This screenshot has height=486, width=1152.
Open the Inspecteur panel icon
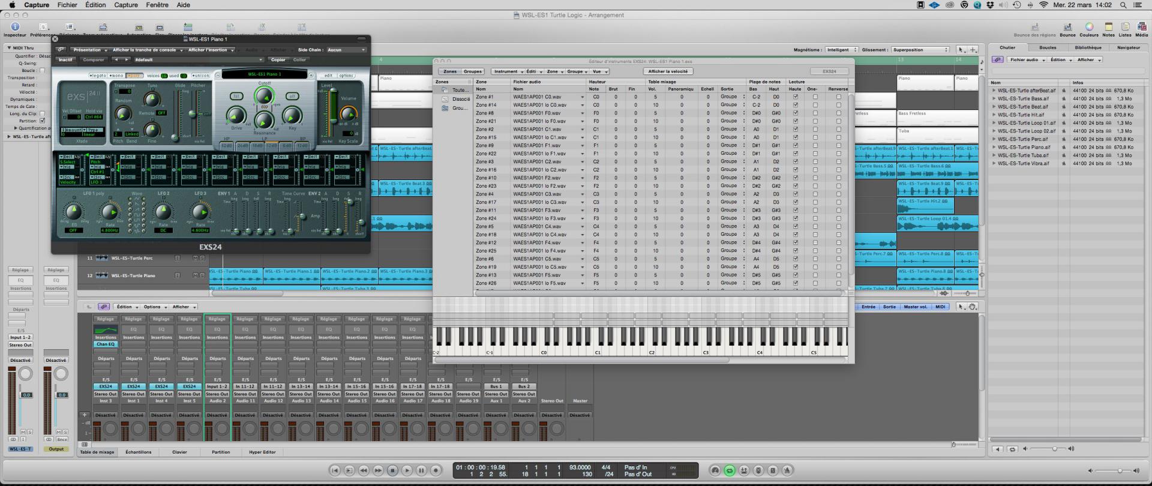click(15, 27)
